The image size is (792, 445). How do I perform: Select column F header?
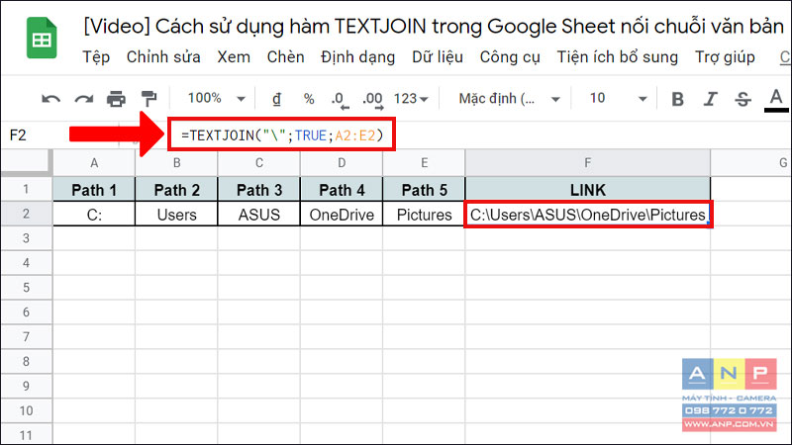point(587,163)
